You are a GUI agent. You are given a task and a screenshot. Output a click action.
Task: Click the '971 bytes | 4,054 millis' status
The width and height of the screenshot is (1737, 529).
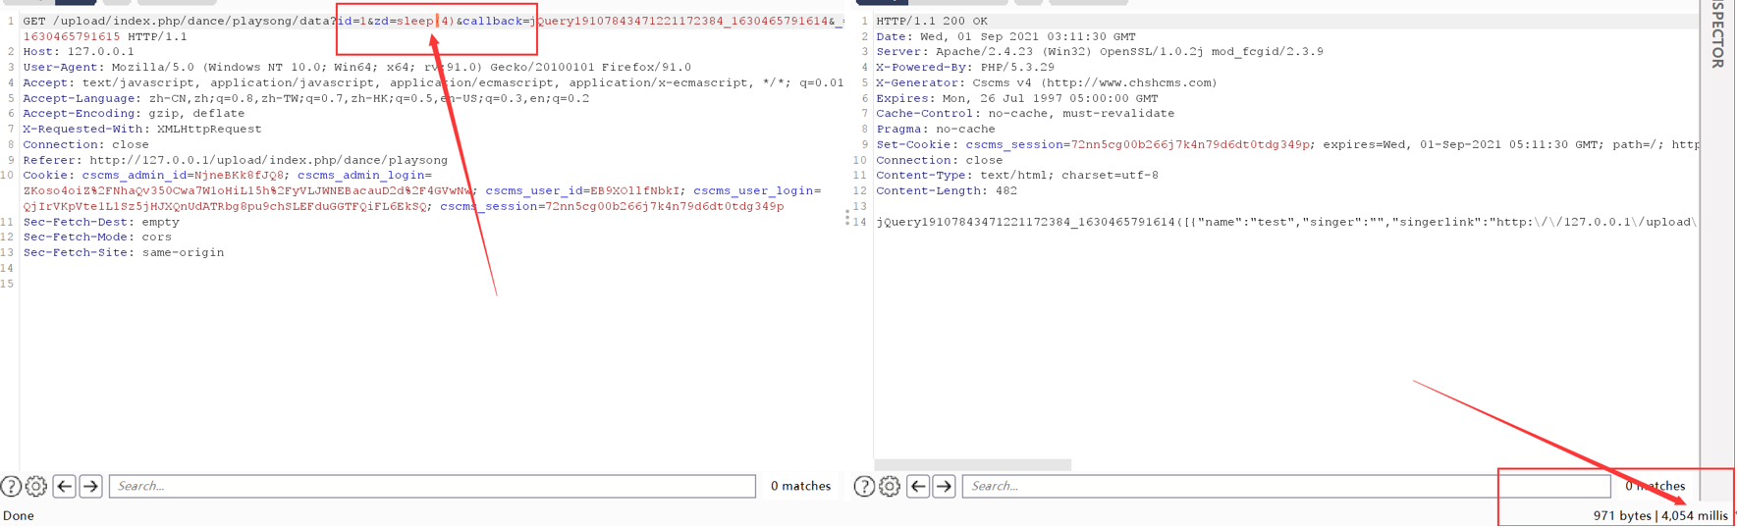[x=1660, y=515]
